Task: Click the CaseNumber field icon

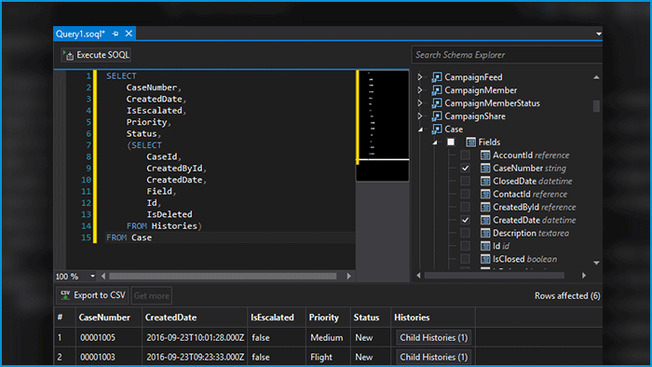Action: pyautogui.click(x=485, y=168)
